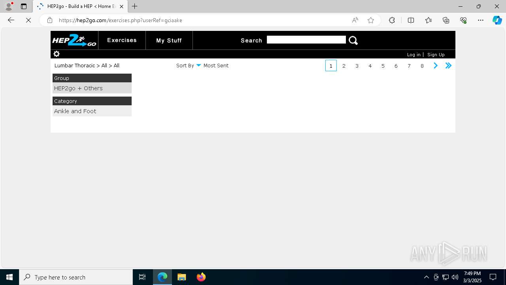Go to page 2
Image resolution: width=506 pixels, height=285 pixels.
click(x=344, y=66)
